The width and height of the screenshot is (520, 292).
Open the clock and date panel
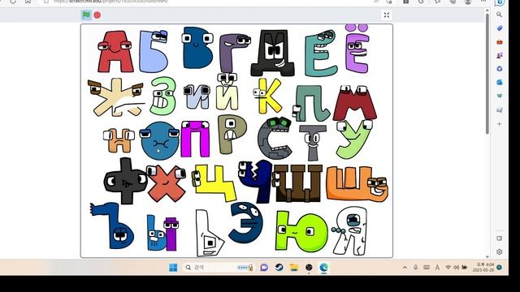(x=484, y=267)
